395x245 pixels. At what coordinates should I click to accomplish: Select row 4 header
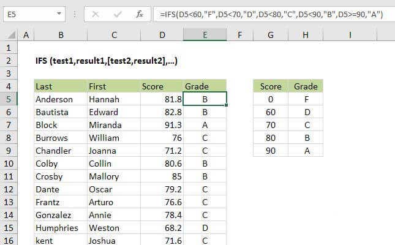10,86
